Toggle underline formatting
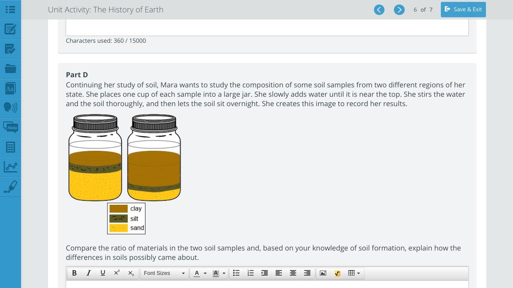The width and height of the screenshot is (513, 288). point(103,273)
